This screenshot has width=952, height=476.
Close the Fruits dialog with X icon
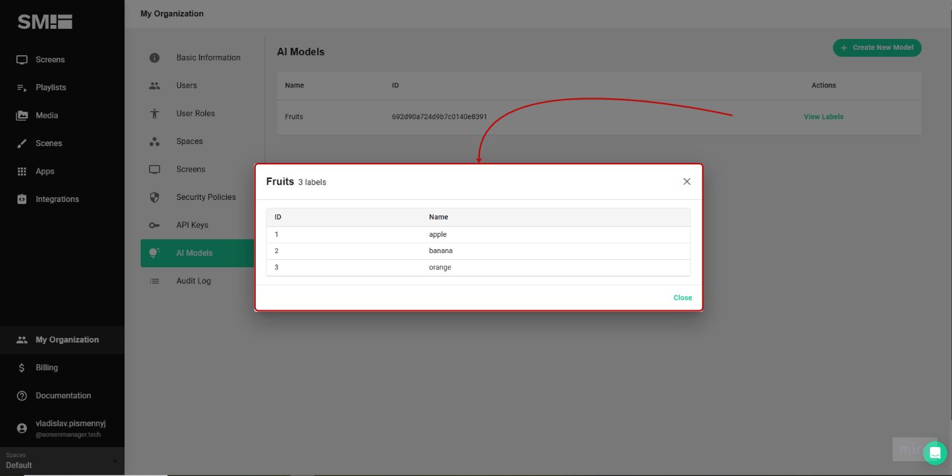(x=687, y=182)
